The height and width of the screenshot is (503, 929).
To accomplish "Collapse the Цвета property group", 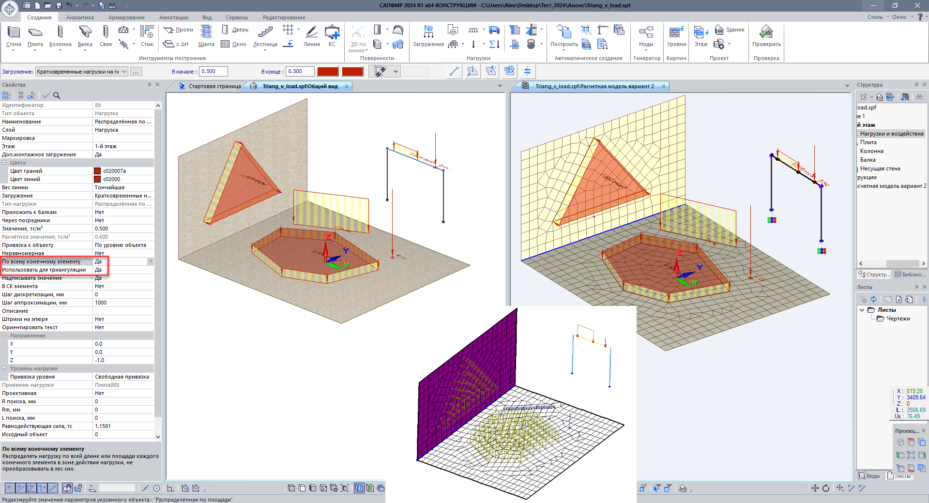I will pos(4,163).
